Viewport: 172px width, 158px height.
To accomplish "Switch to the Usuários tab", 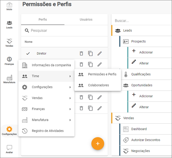I will pyautogui.click(x=86, y=20).
